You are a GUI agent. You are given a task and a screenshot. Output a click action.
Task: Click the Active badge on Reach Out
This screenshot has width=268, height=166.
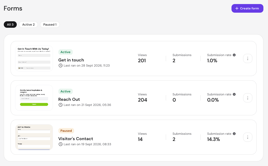(65, 91)
